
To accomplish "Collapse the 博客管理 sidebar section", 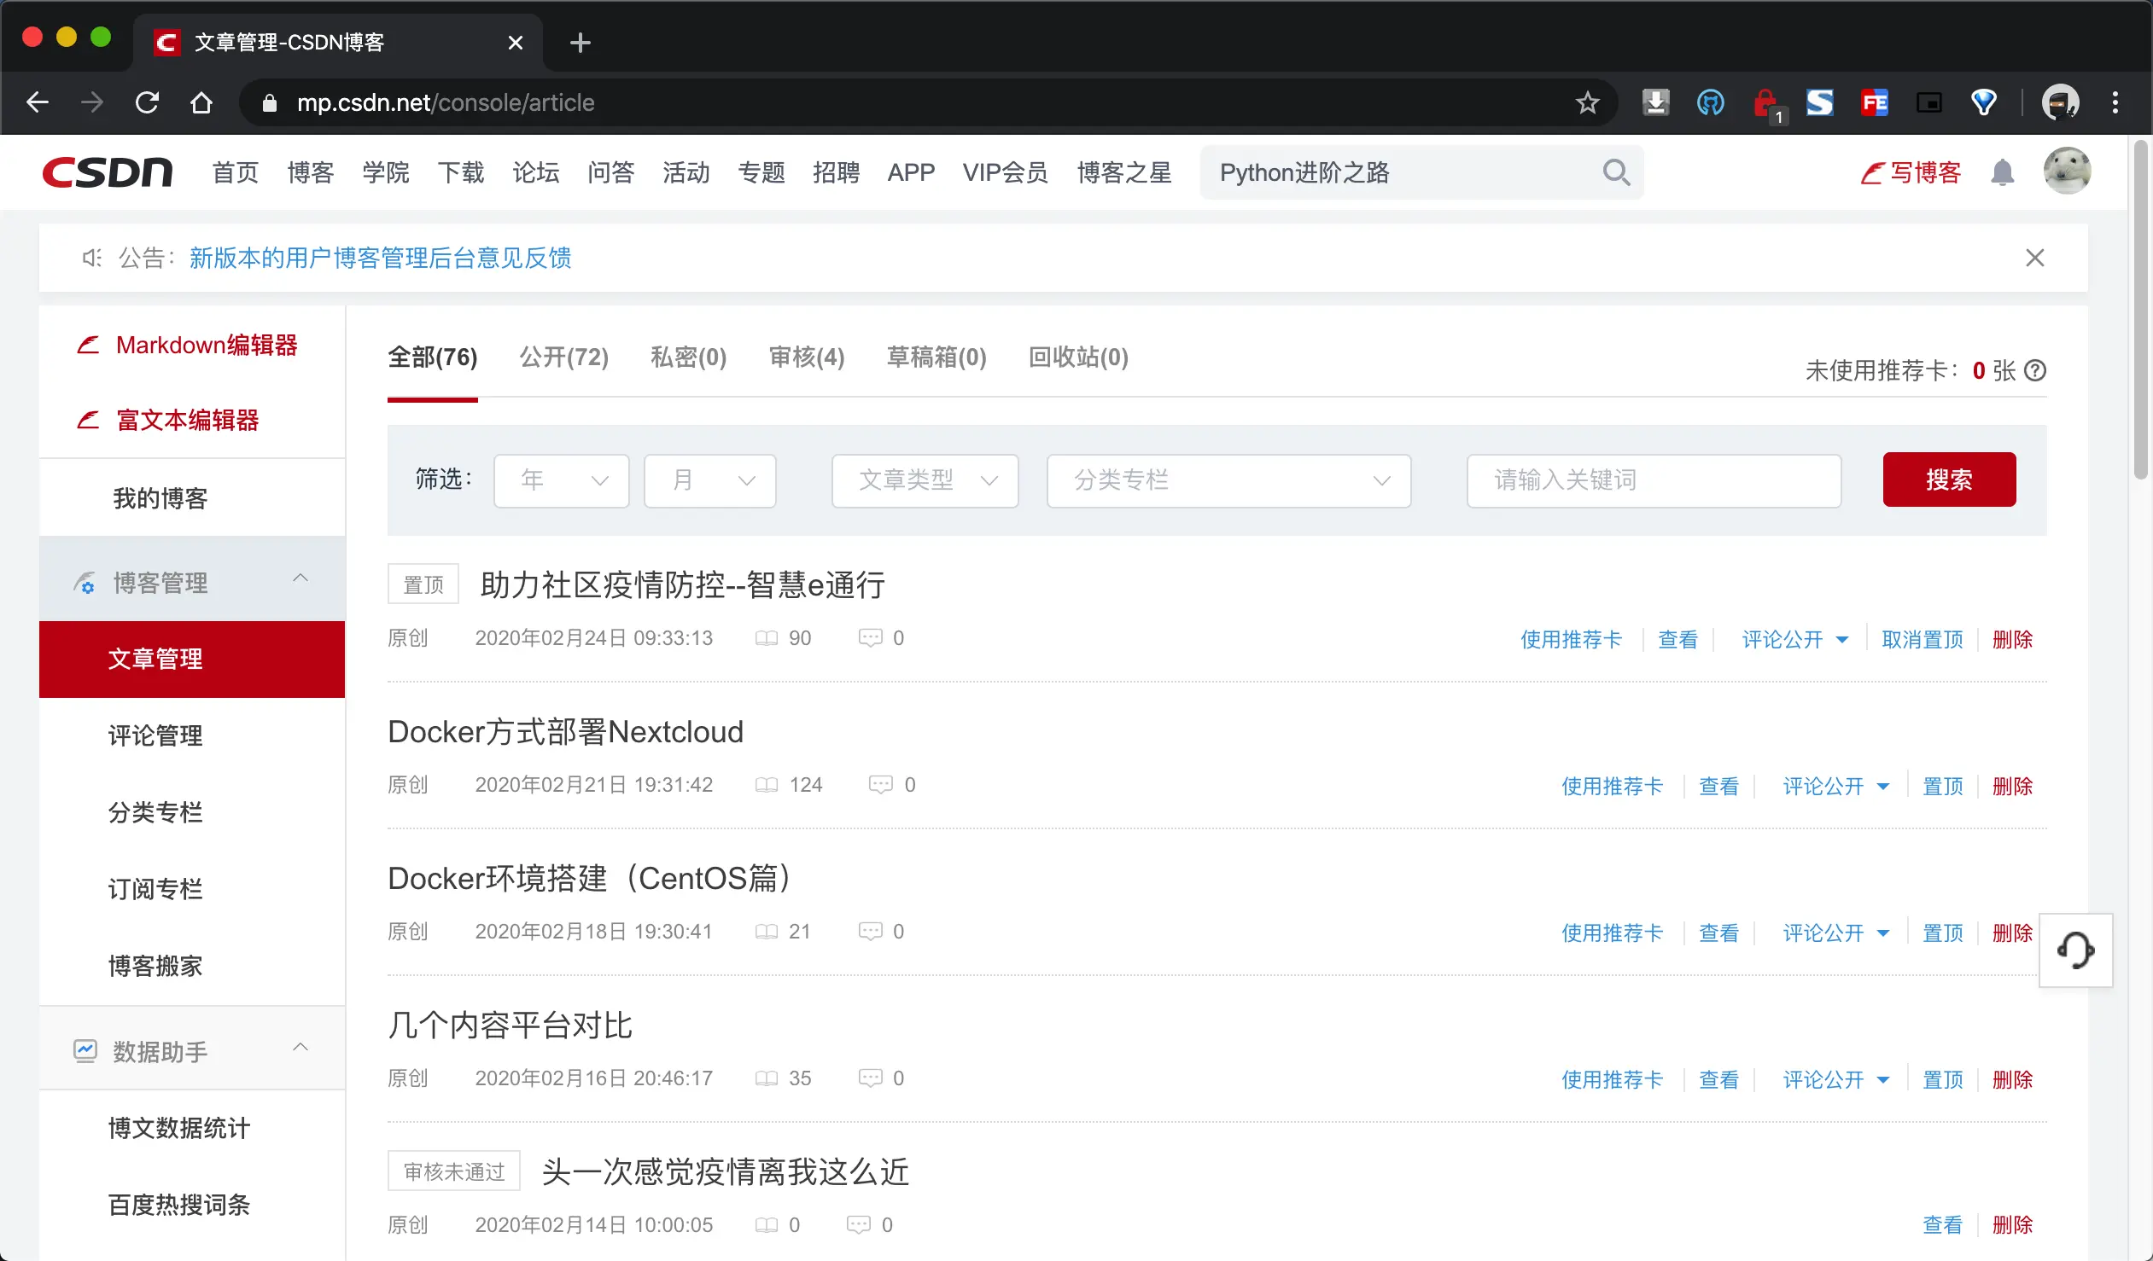I will [300, 578].
